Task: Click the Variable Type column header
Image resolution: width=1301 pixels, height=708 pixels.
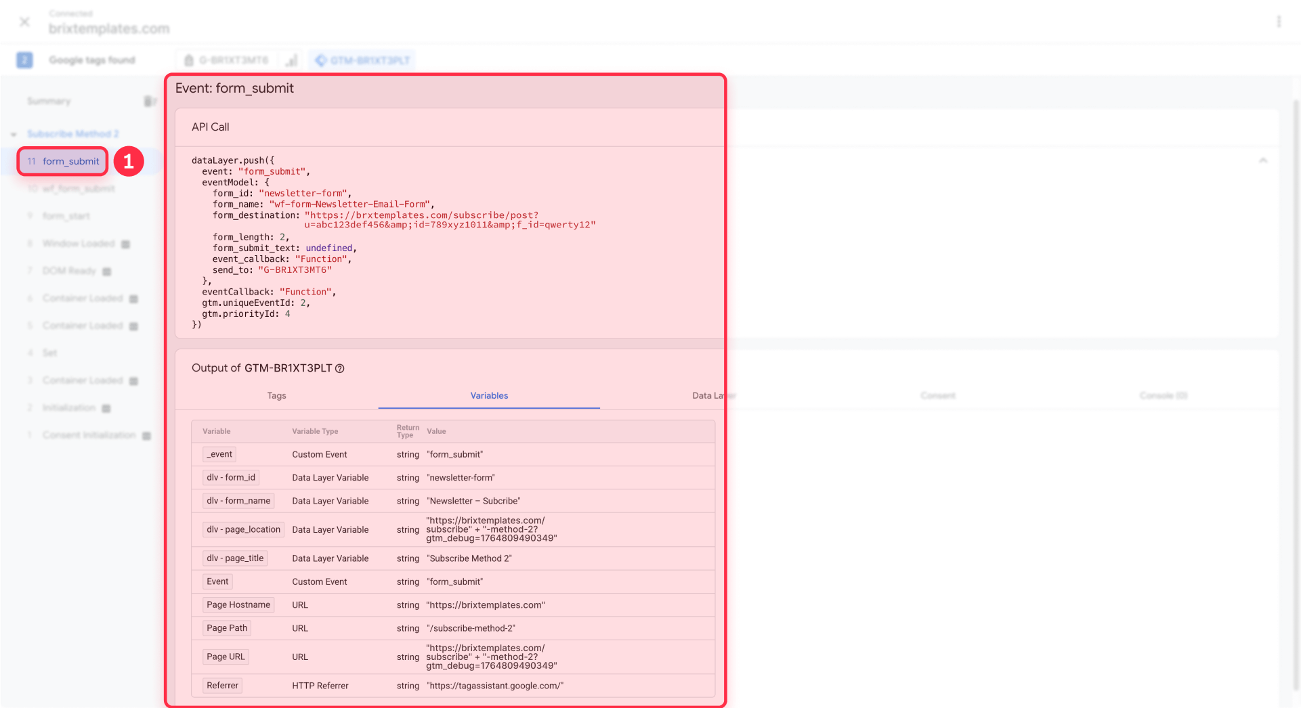Action: pyautogui.click(x=315, y=431)
